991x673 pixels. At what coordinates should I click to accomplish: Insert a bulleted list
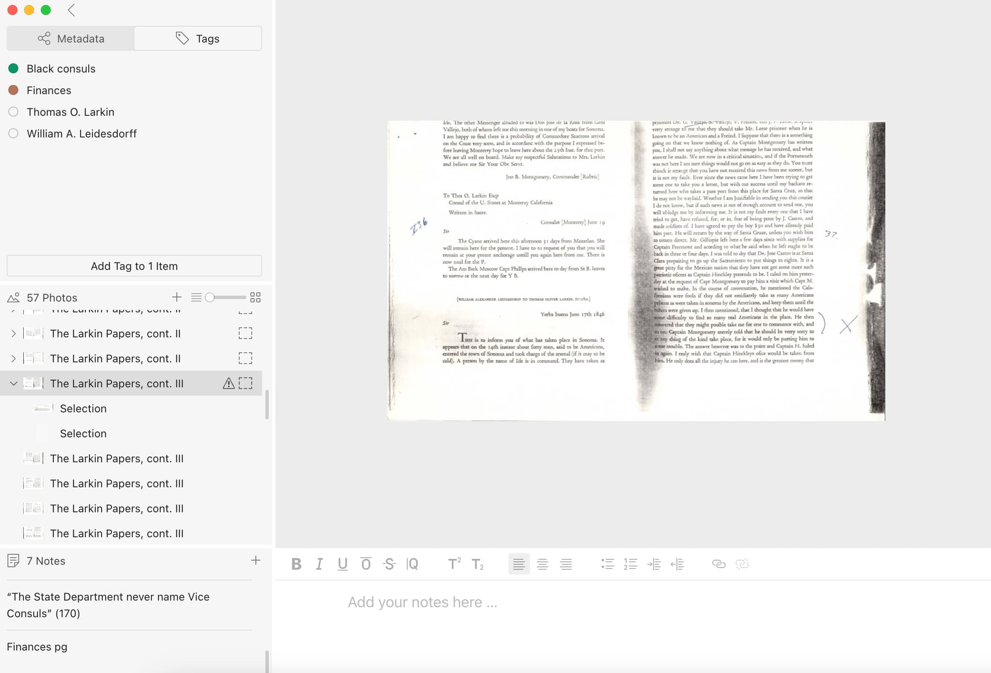click(608, 564)
